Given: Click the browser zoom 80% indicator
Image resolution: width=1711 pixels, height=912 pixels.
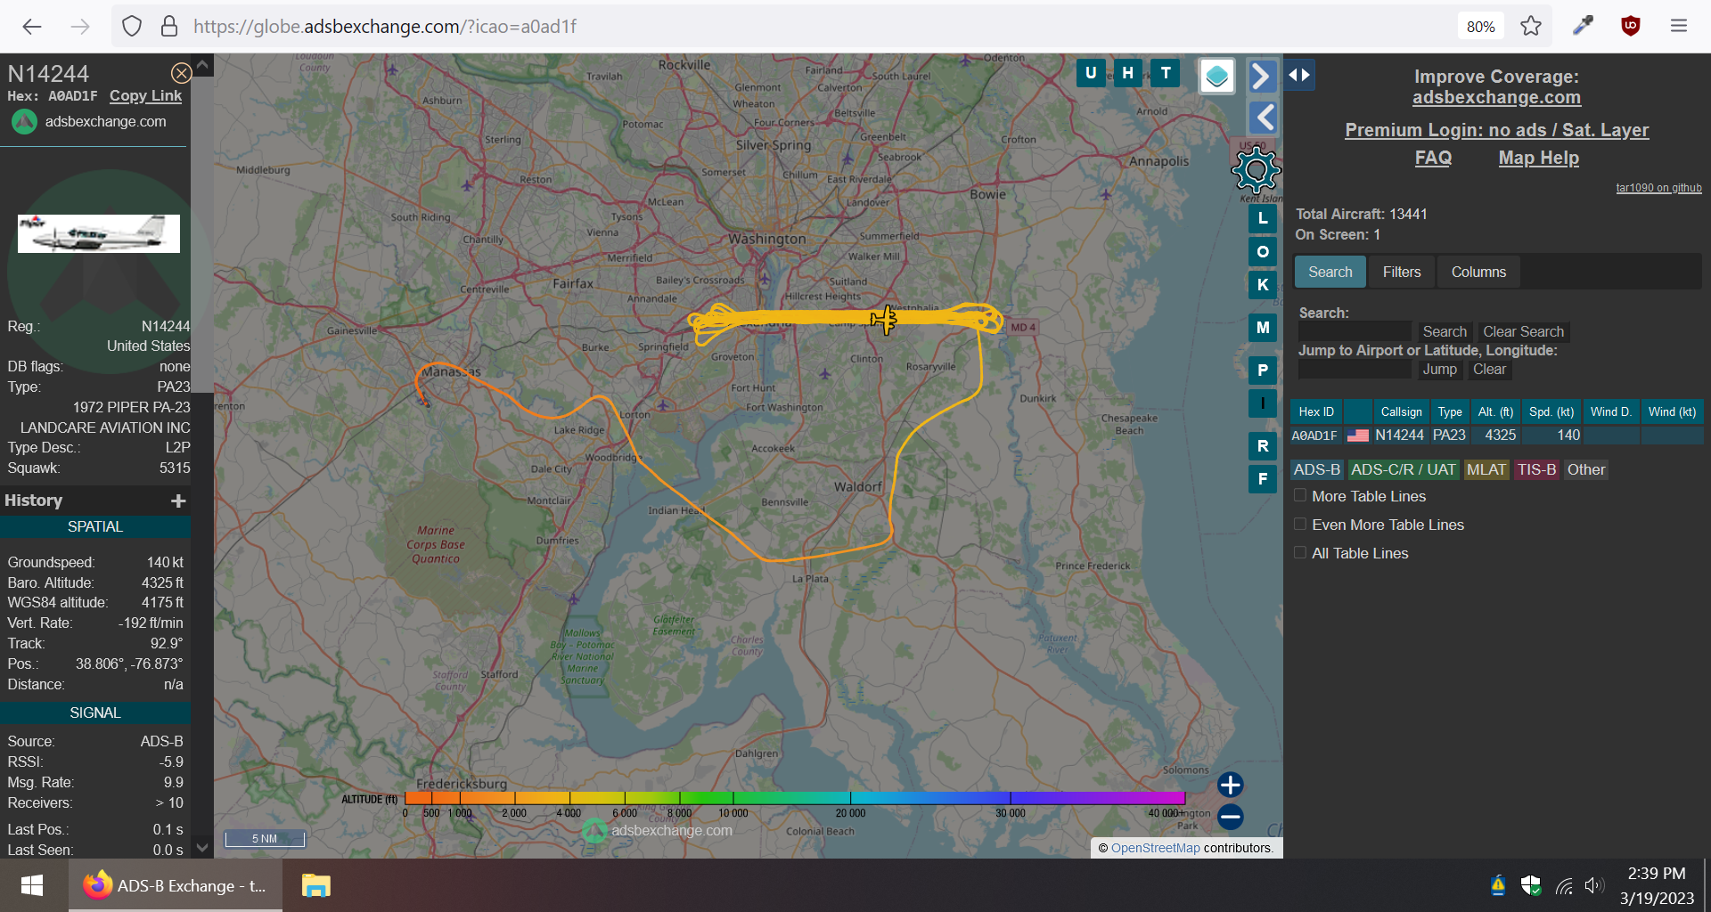Looking at the screenshot, I should pos(1480,27).
